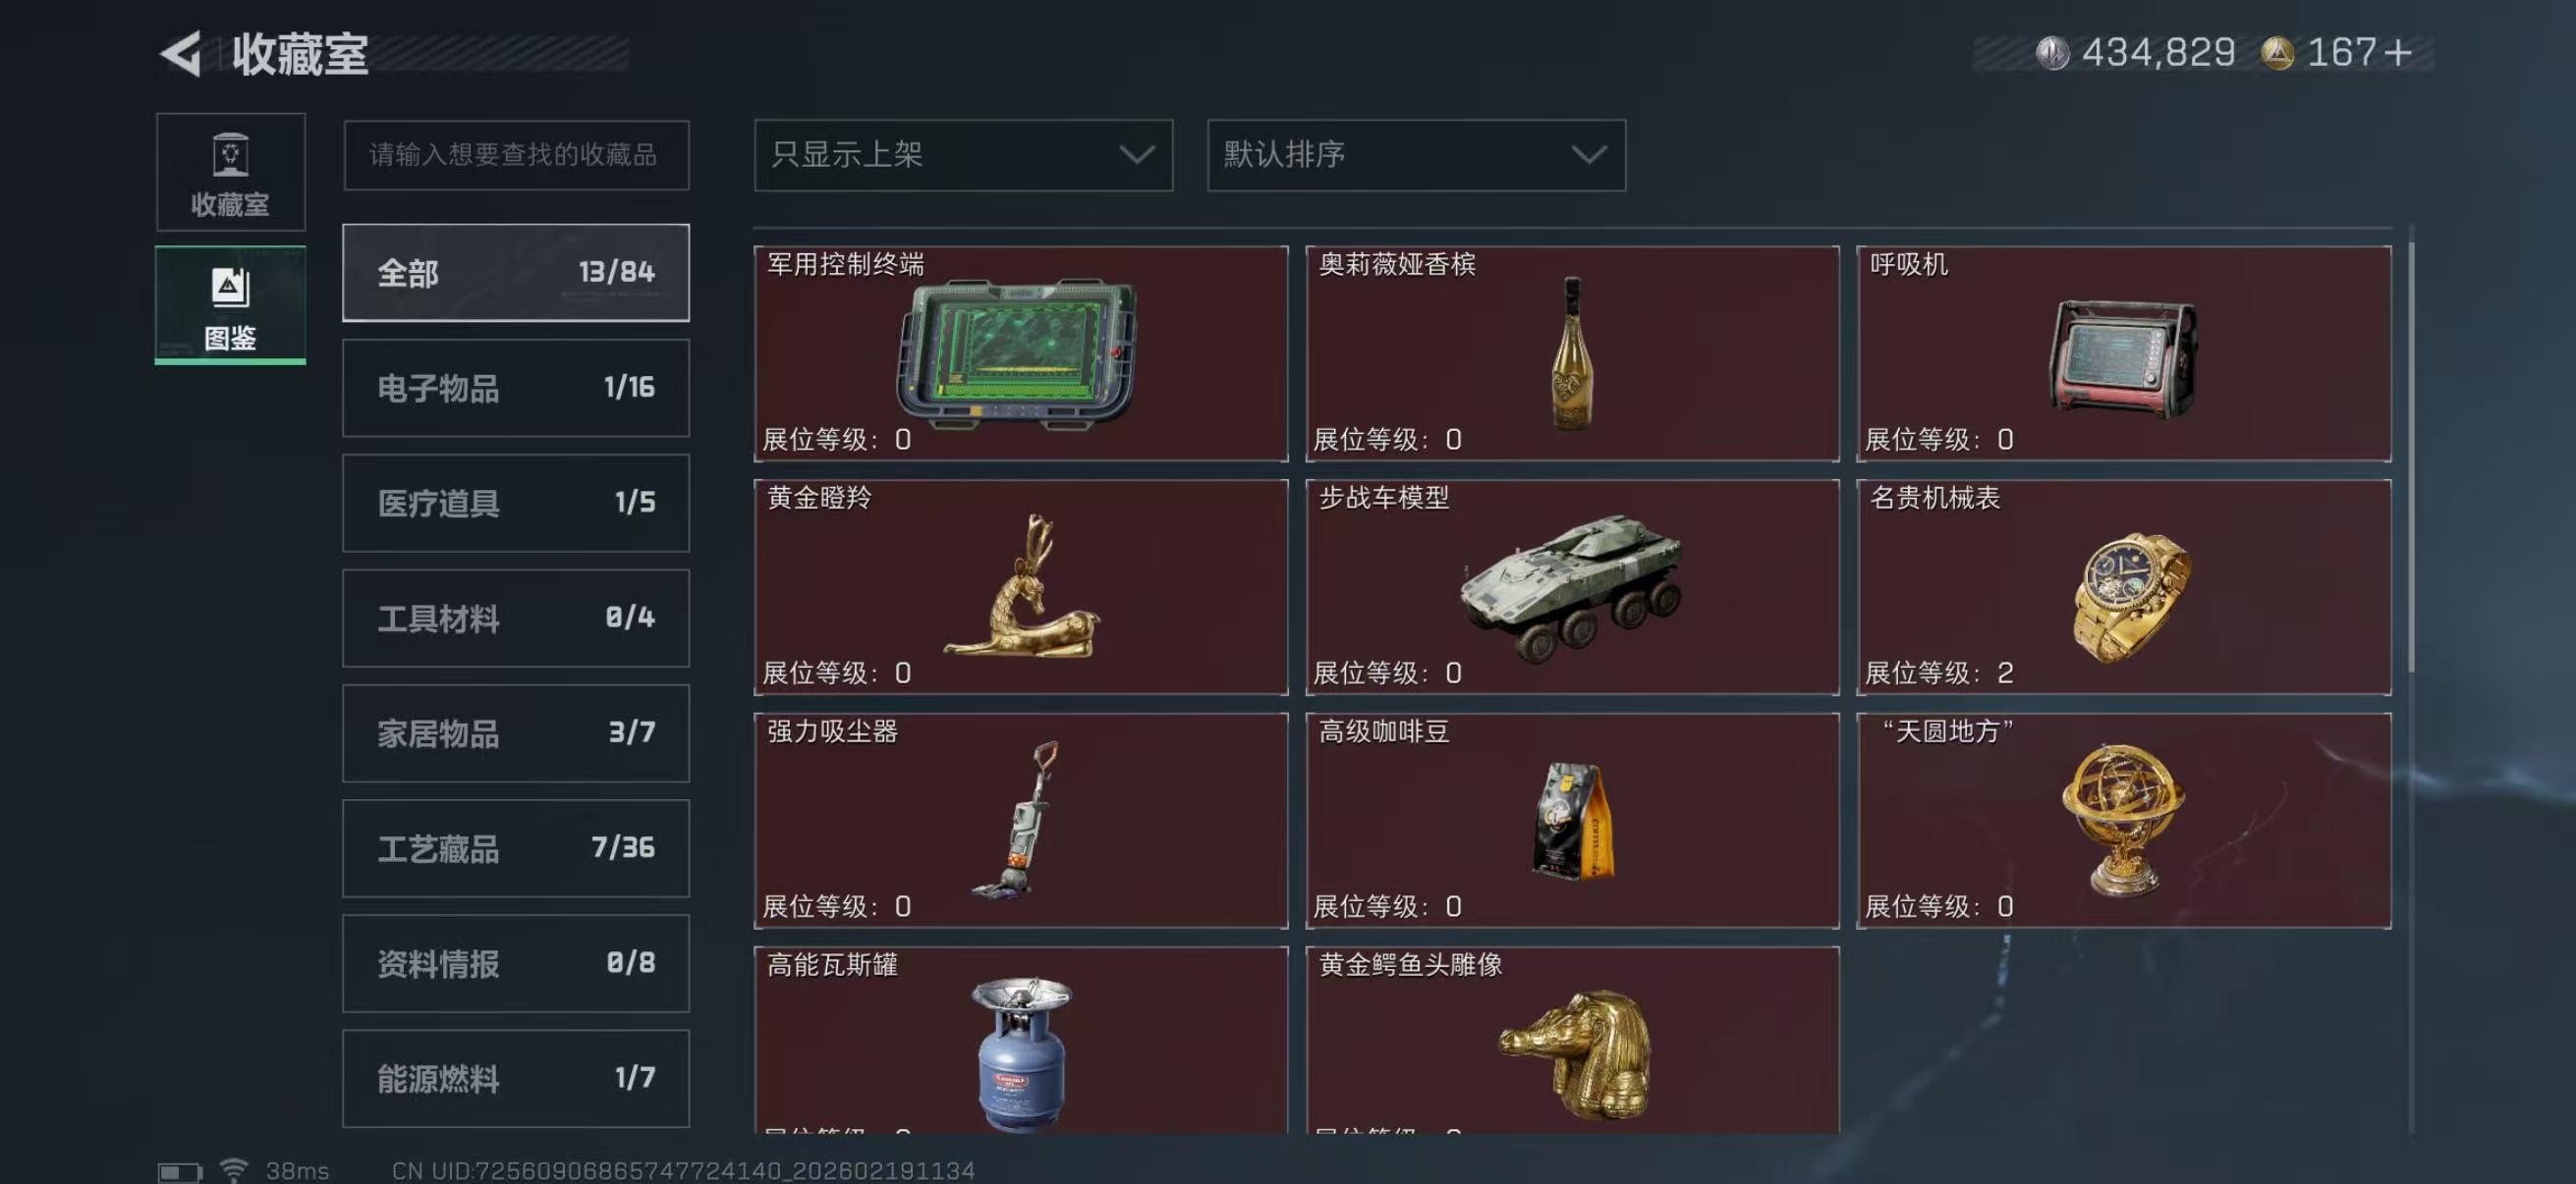Click the chevron on the 默认排序 dropdown
Viewport: 2576px width, 1184px height.
coord(1588,155)
